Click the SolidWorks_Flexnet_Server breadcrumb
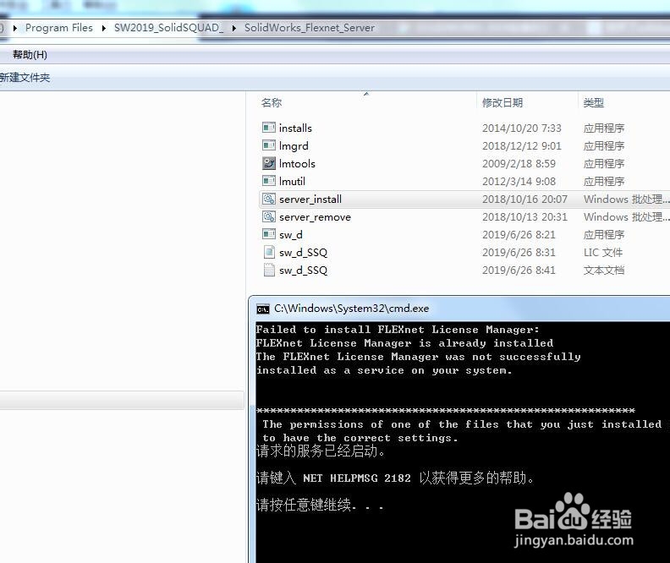The height and width of the screenshot is (563, 670). [x=310, y=28]
